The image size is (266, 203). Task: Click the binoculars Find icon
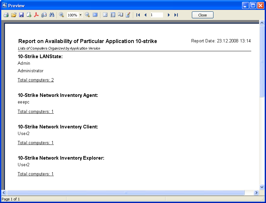tap(51, 15)
